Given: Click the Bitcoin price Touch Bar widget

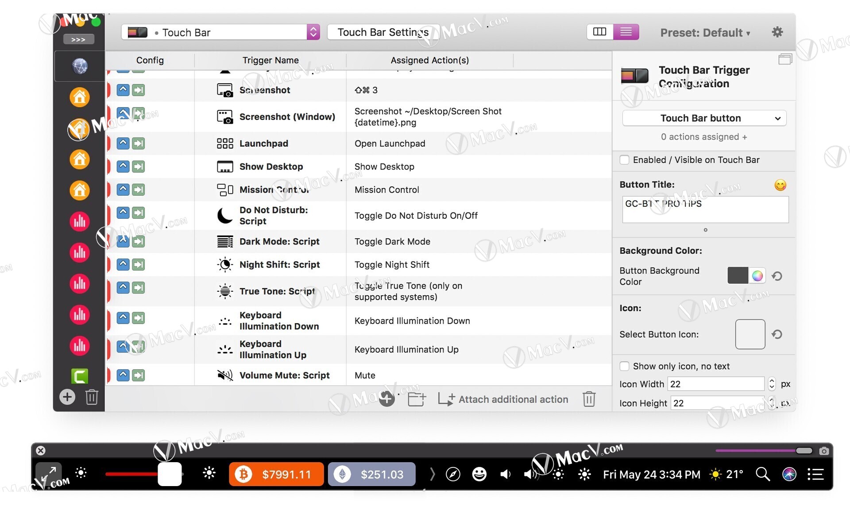Looking at the screenshot, I should [276, 475].
